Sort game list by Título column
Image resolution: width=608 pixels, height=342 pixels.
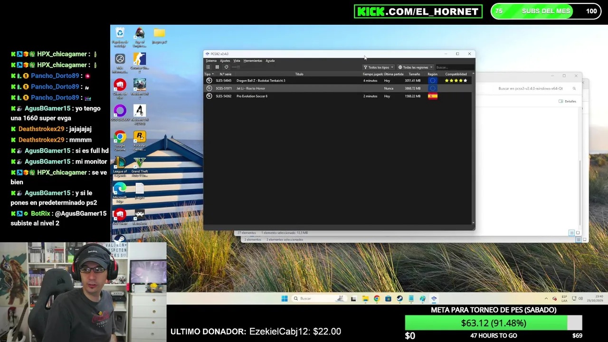pyautogui.click(x=299, y=74)
